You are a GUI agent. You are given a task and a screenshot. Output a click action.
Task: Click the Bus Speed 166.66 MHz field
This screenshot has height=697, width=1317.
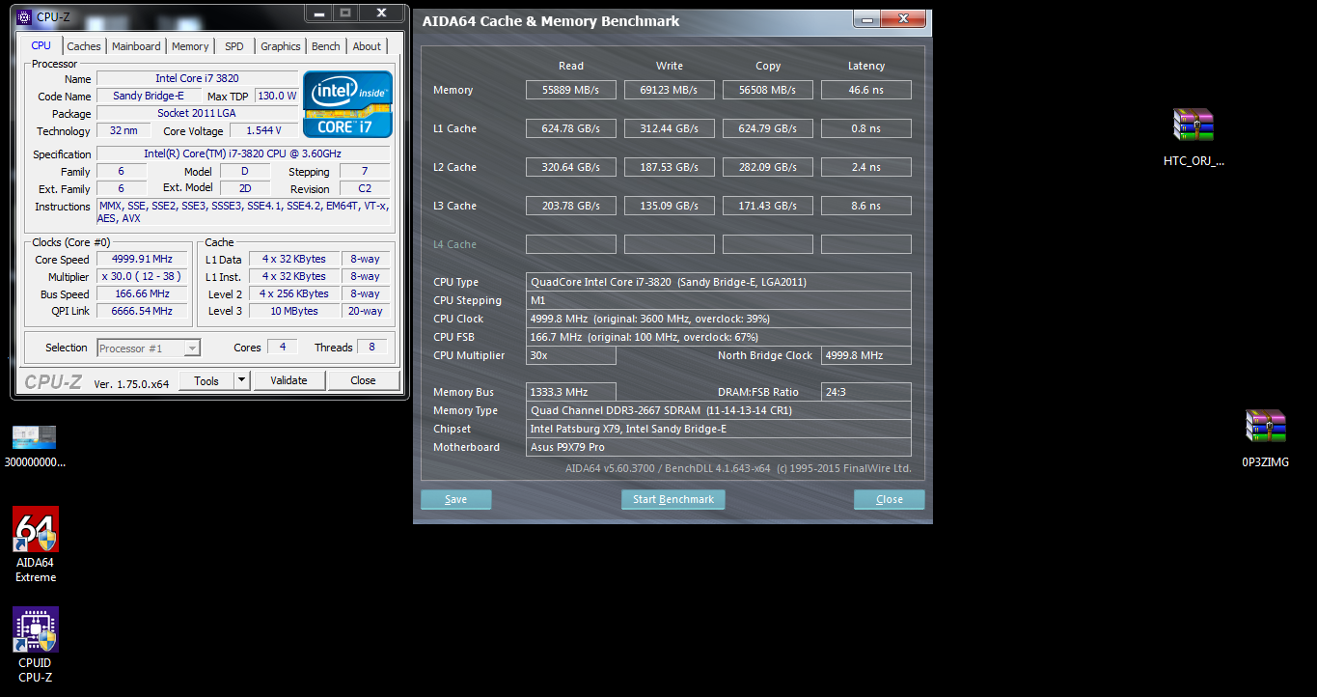(x=143, y=293)
